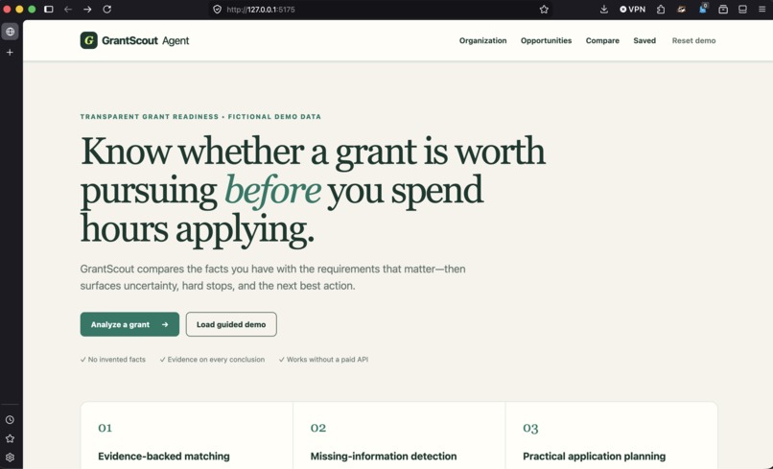Click the Evidence-backed matching card heading
This screenshot has height=469, width=773.
[164, 457]
